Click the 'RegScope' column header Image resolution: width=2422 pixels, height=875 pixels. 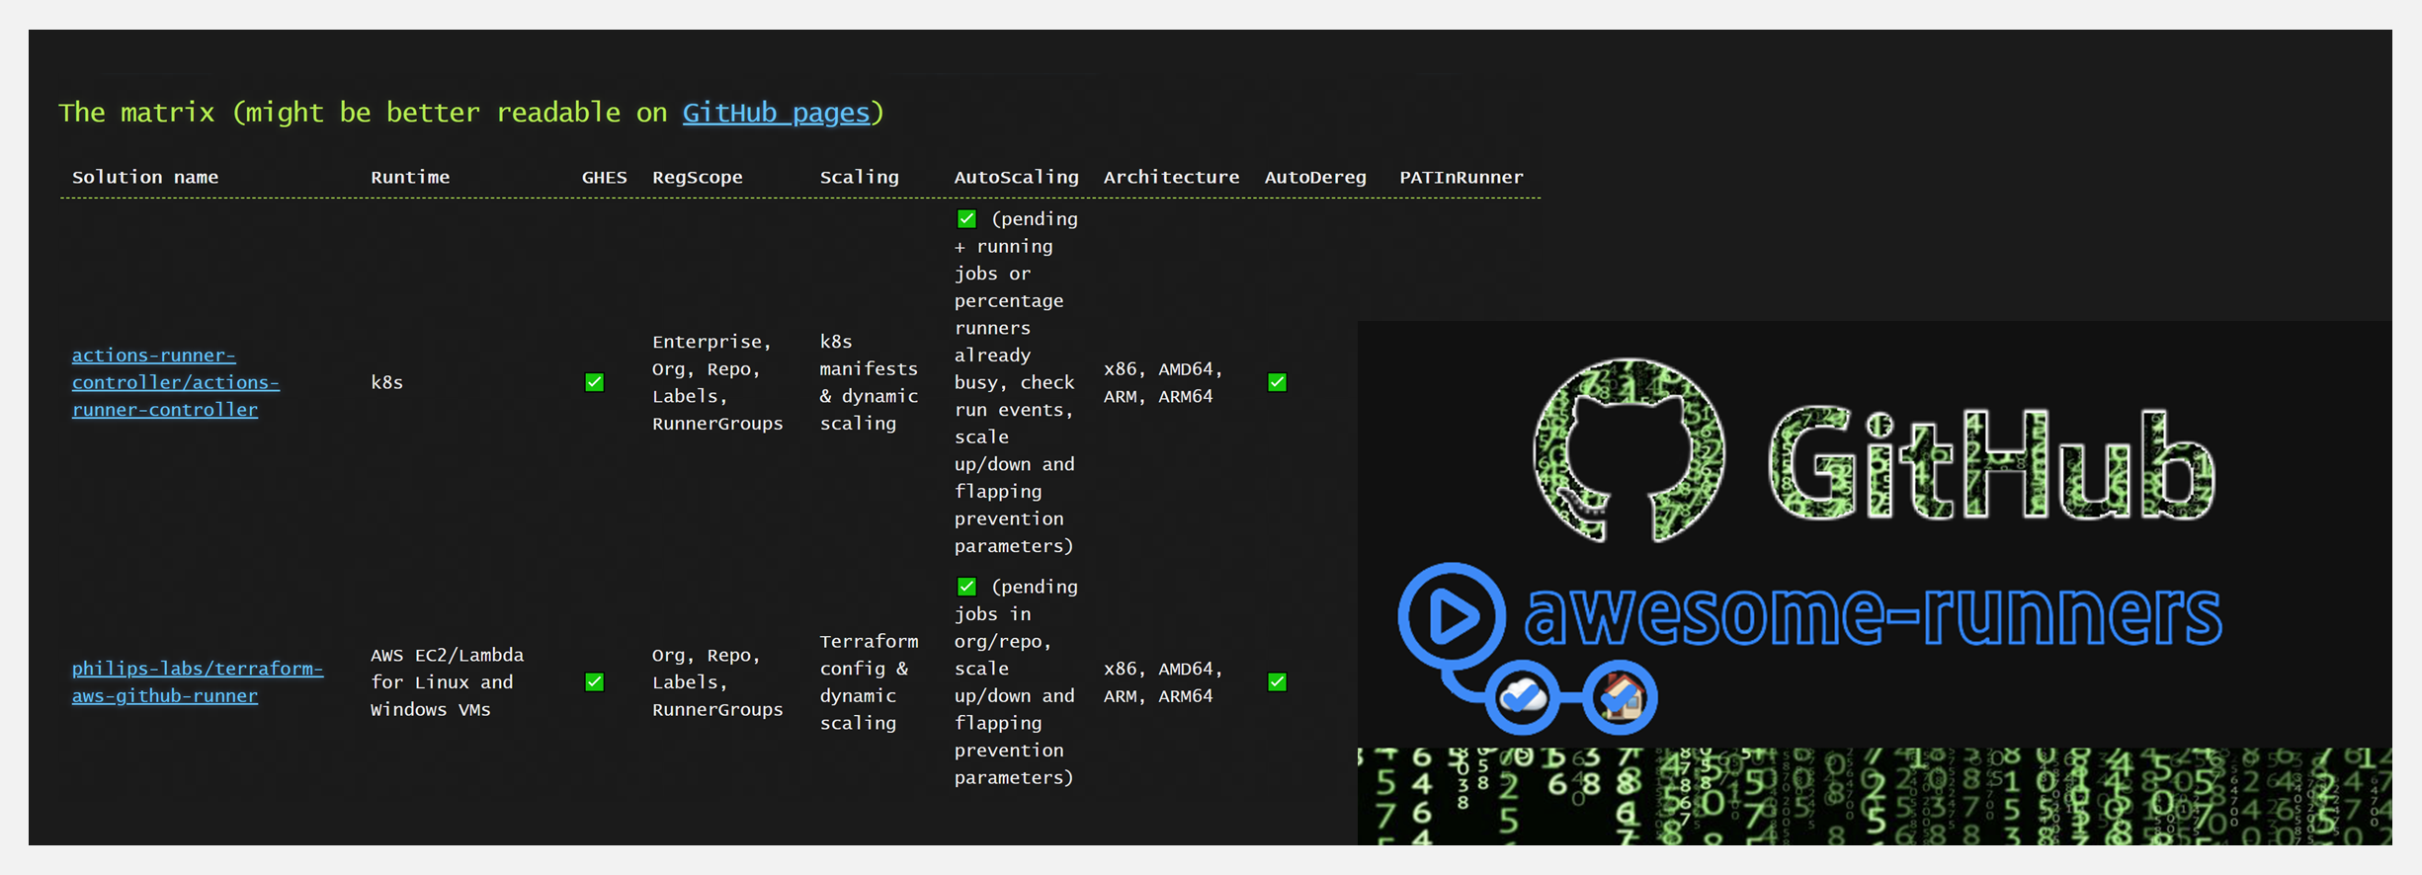(698, 177)
